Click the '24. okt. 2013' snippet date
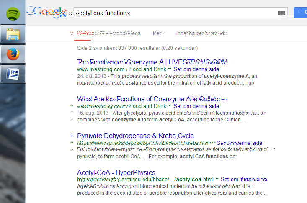Screen dimensions: 307x203 [92, 76]
